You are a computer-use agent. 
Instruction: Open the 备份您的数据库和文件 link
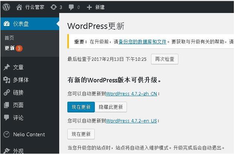pos(142,42)
